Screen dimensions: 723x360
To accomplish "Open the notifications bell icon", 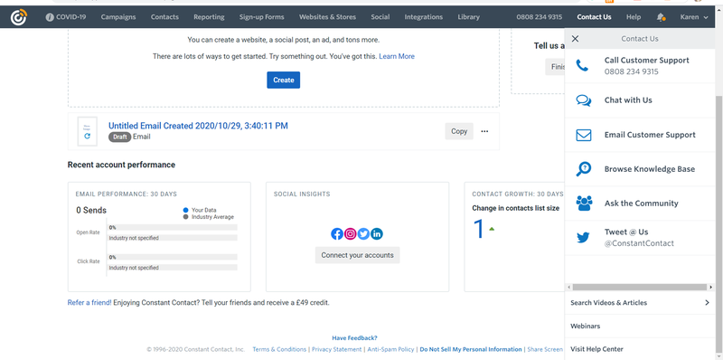I will coord(661,17).
